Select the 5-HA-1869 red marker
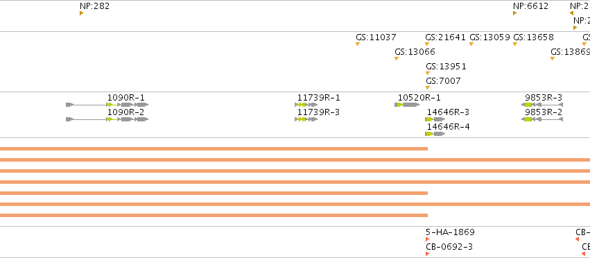Screen dimensions: 590x258 click(428, 239)
